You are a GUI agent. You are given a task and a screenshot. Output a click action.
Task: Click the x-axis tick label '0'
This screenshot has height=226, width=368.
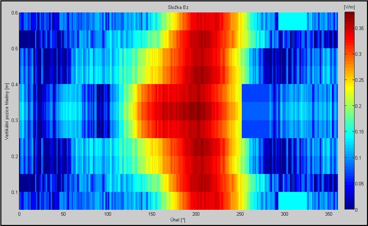pyautogui.click(x=19, y=214)
